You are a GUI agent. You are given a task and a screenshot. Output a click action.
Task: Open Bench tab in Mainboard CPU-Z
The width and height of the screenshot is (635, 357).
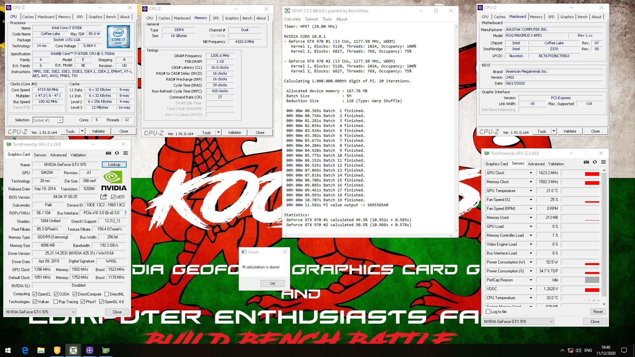(582, 17)
